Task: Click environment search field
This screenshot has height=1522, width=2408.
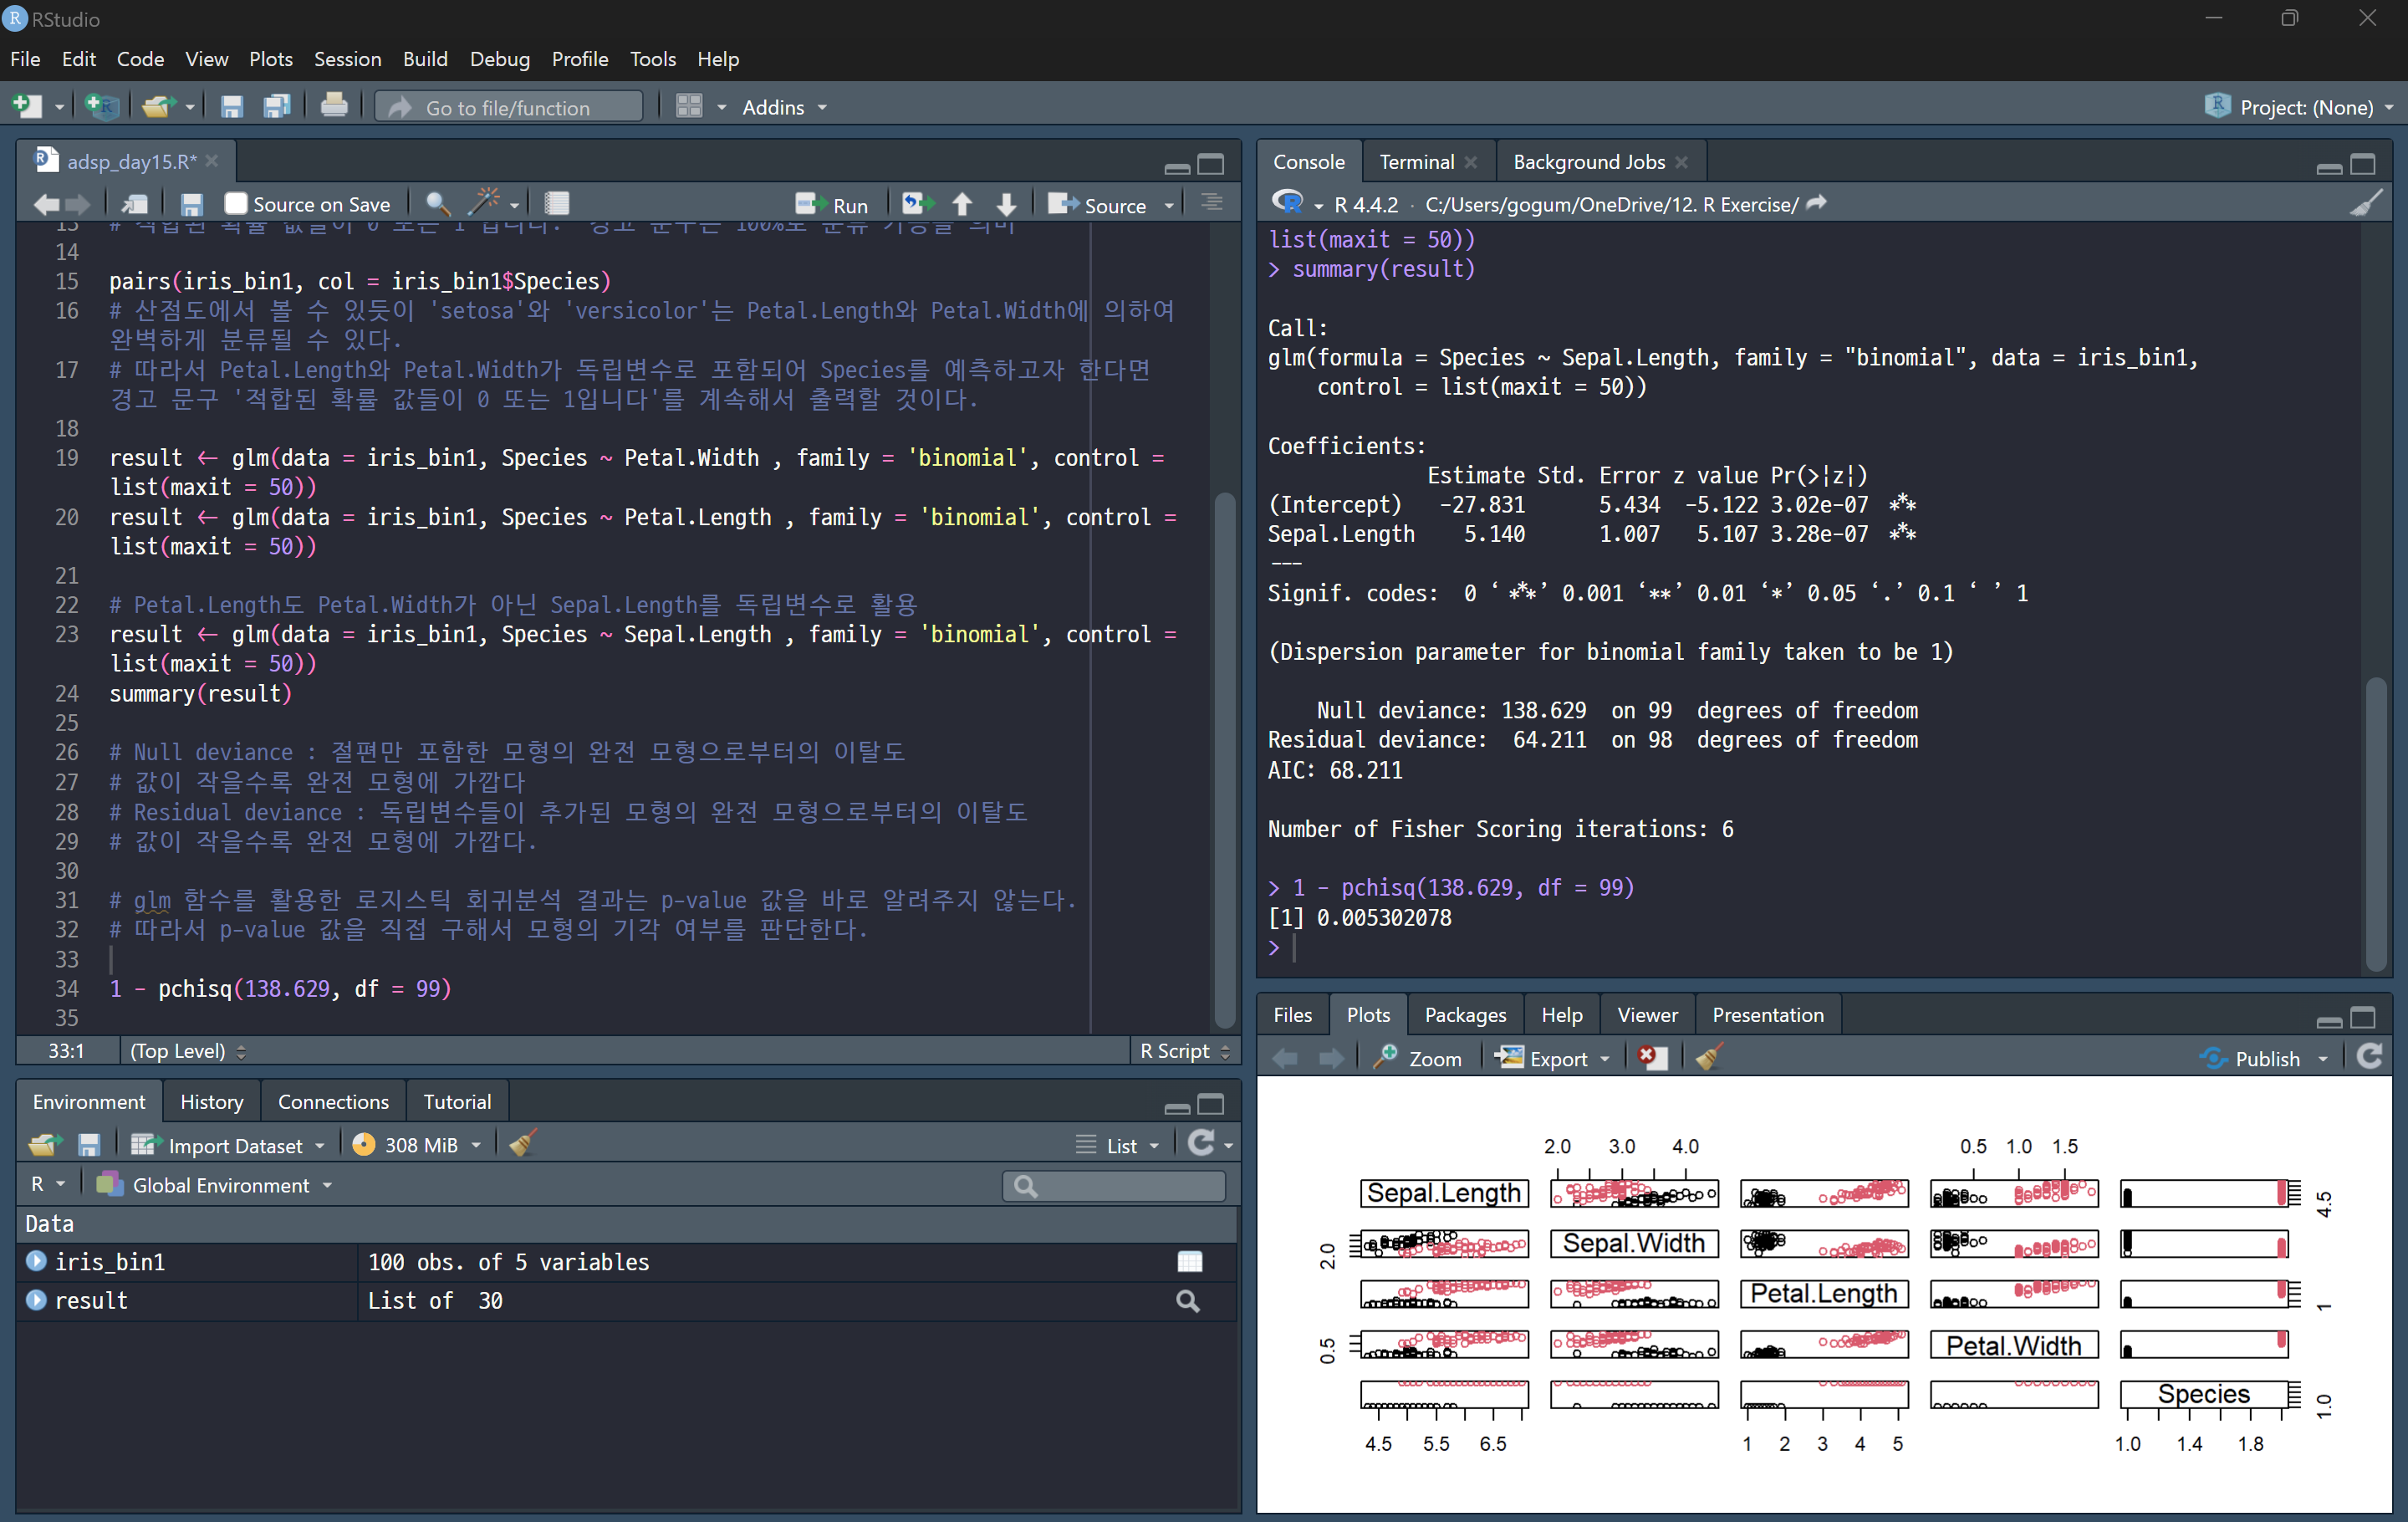Action: tap(1114, 1185)
